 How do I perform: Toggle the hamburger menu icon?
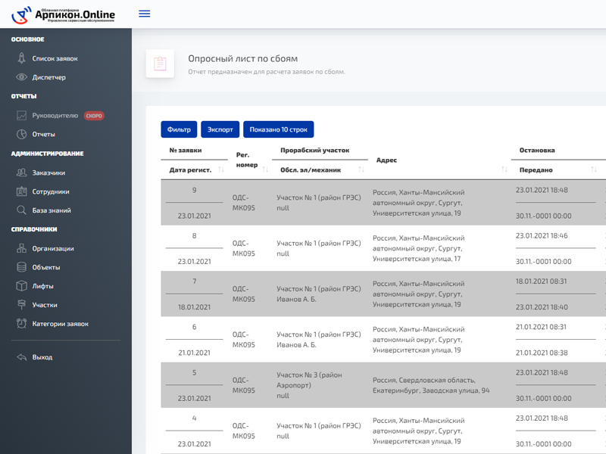click(144, 14)
